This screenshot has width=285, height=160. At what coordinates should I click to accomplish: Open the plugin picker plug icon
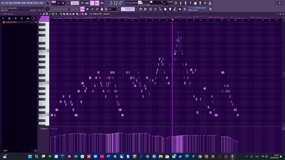click(x=170, y=9)
